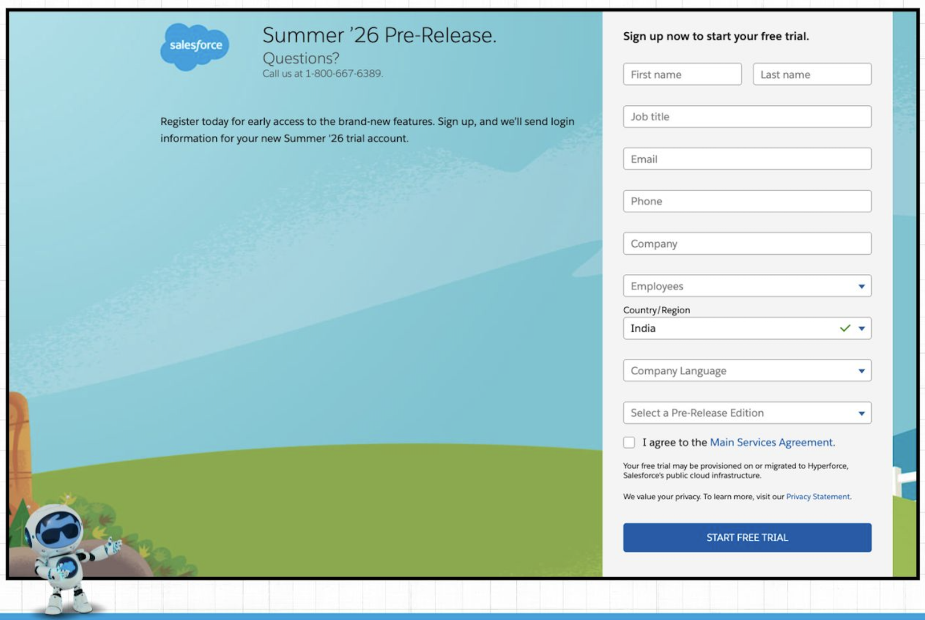The height and width of the screenshot is (620, 925).
Task: Click inside the First name field
Action: (682, 74)
